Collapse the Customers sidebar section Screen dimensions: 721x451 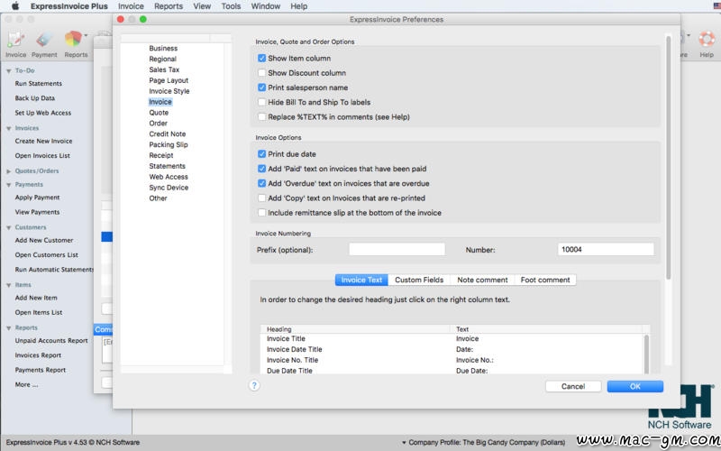8,228
